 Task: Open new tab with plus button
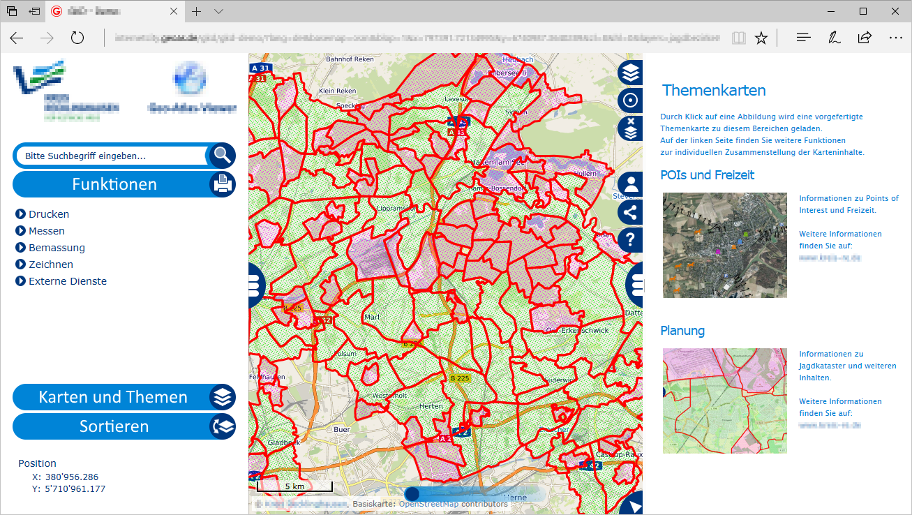(x=197, y=11)
